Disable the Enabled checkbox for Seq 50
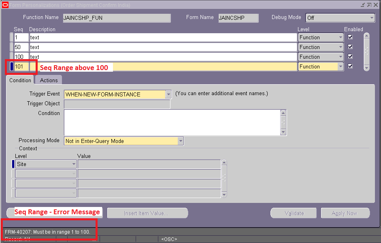The height and width of the screenshot is (243, 381). pos(350,46)
